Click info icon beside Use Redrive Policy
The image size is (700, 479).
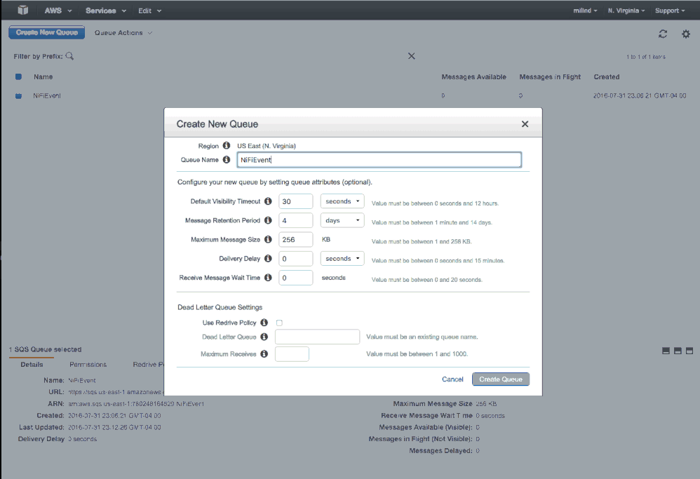click(264, 323)
